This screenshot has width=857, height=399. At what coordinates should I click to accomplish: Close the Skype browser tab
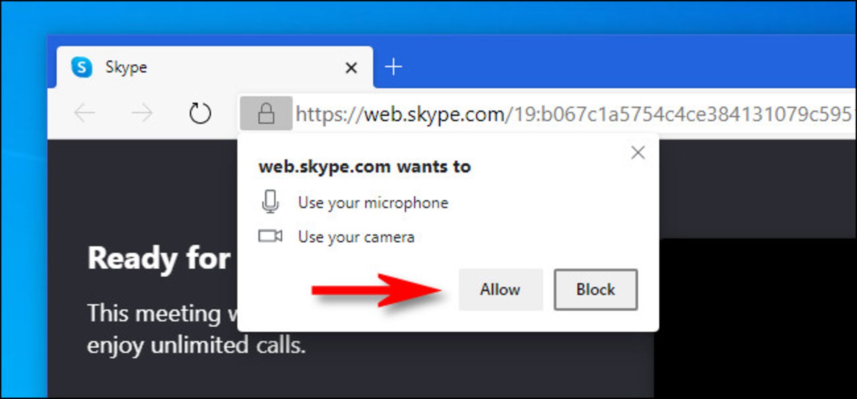351,68
